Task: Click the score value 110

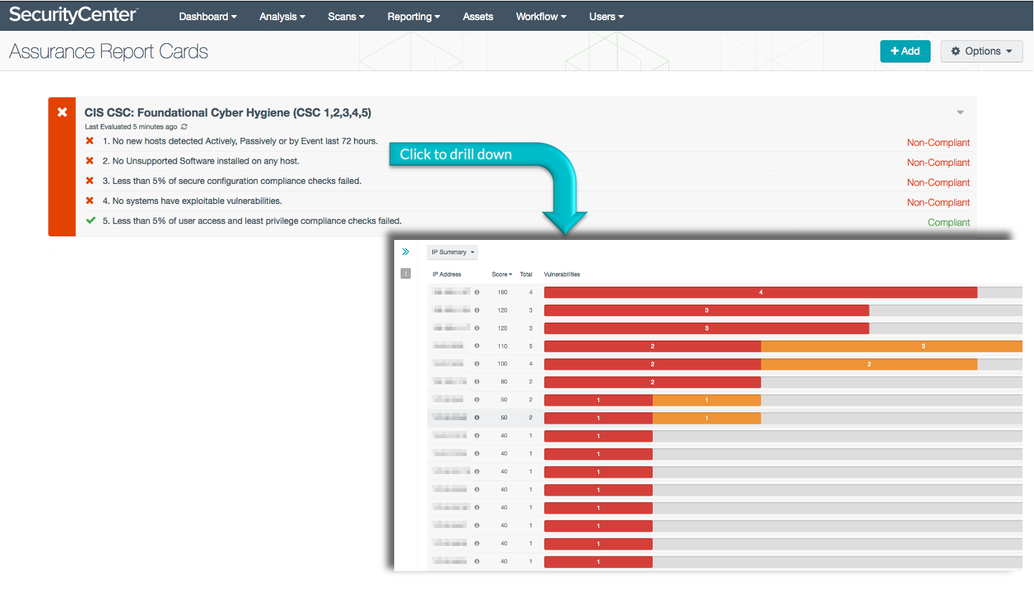Action: 502,346
